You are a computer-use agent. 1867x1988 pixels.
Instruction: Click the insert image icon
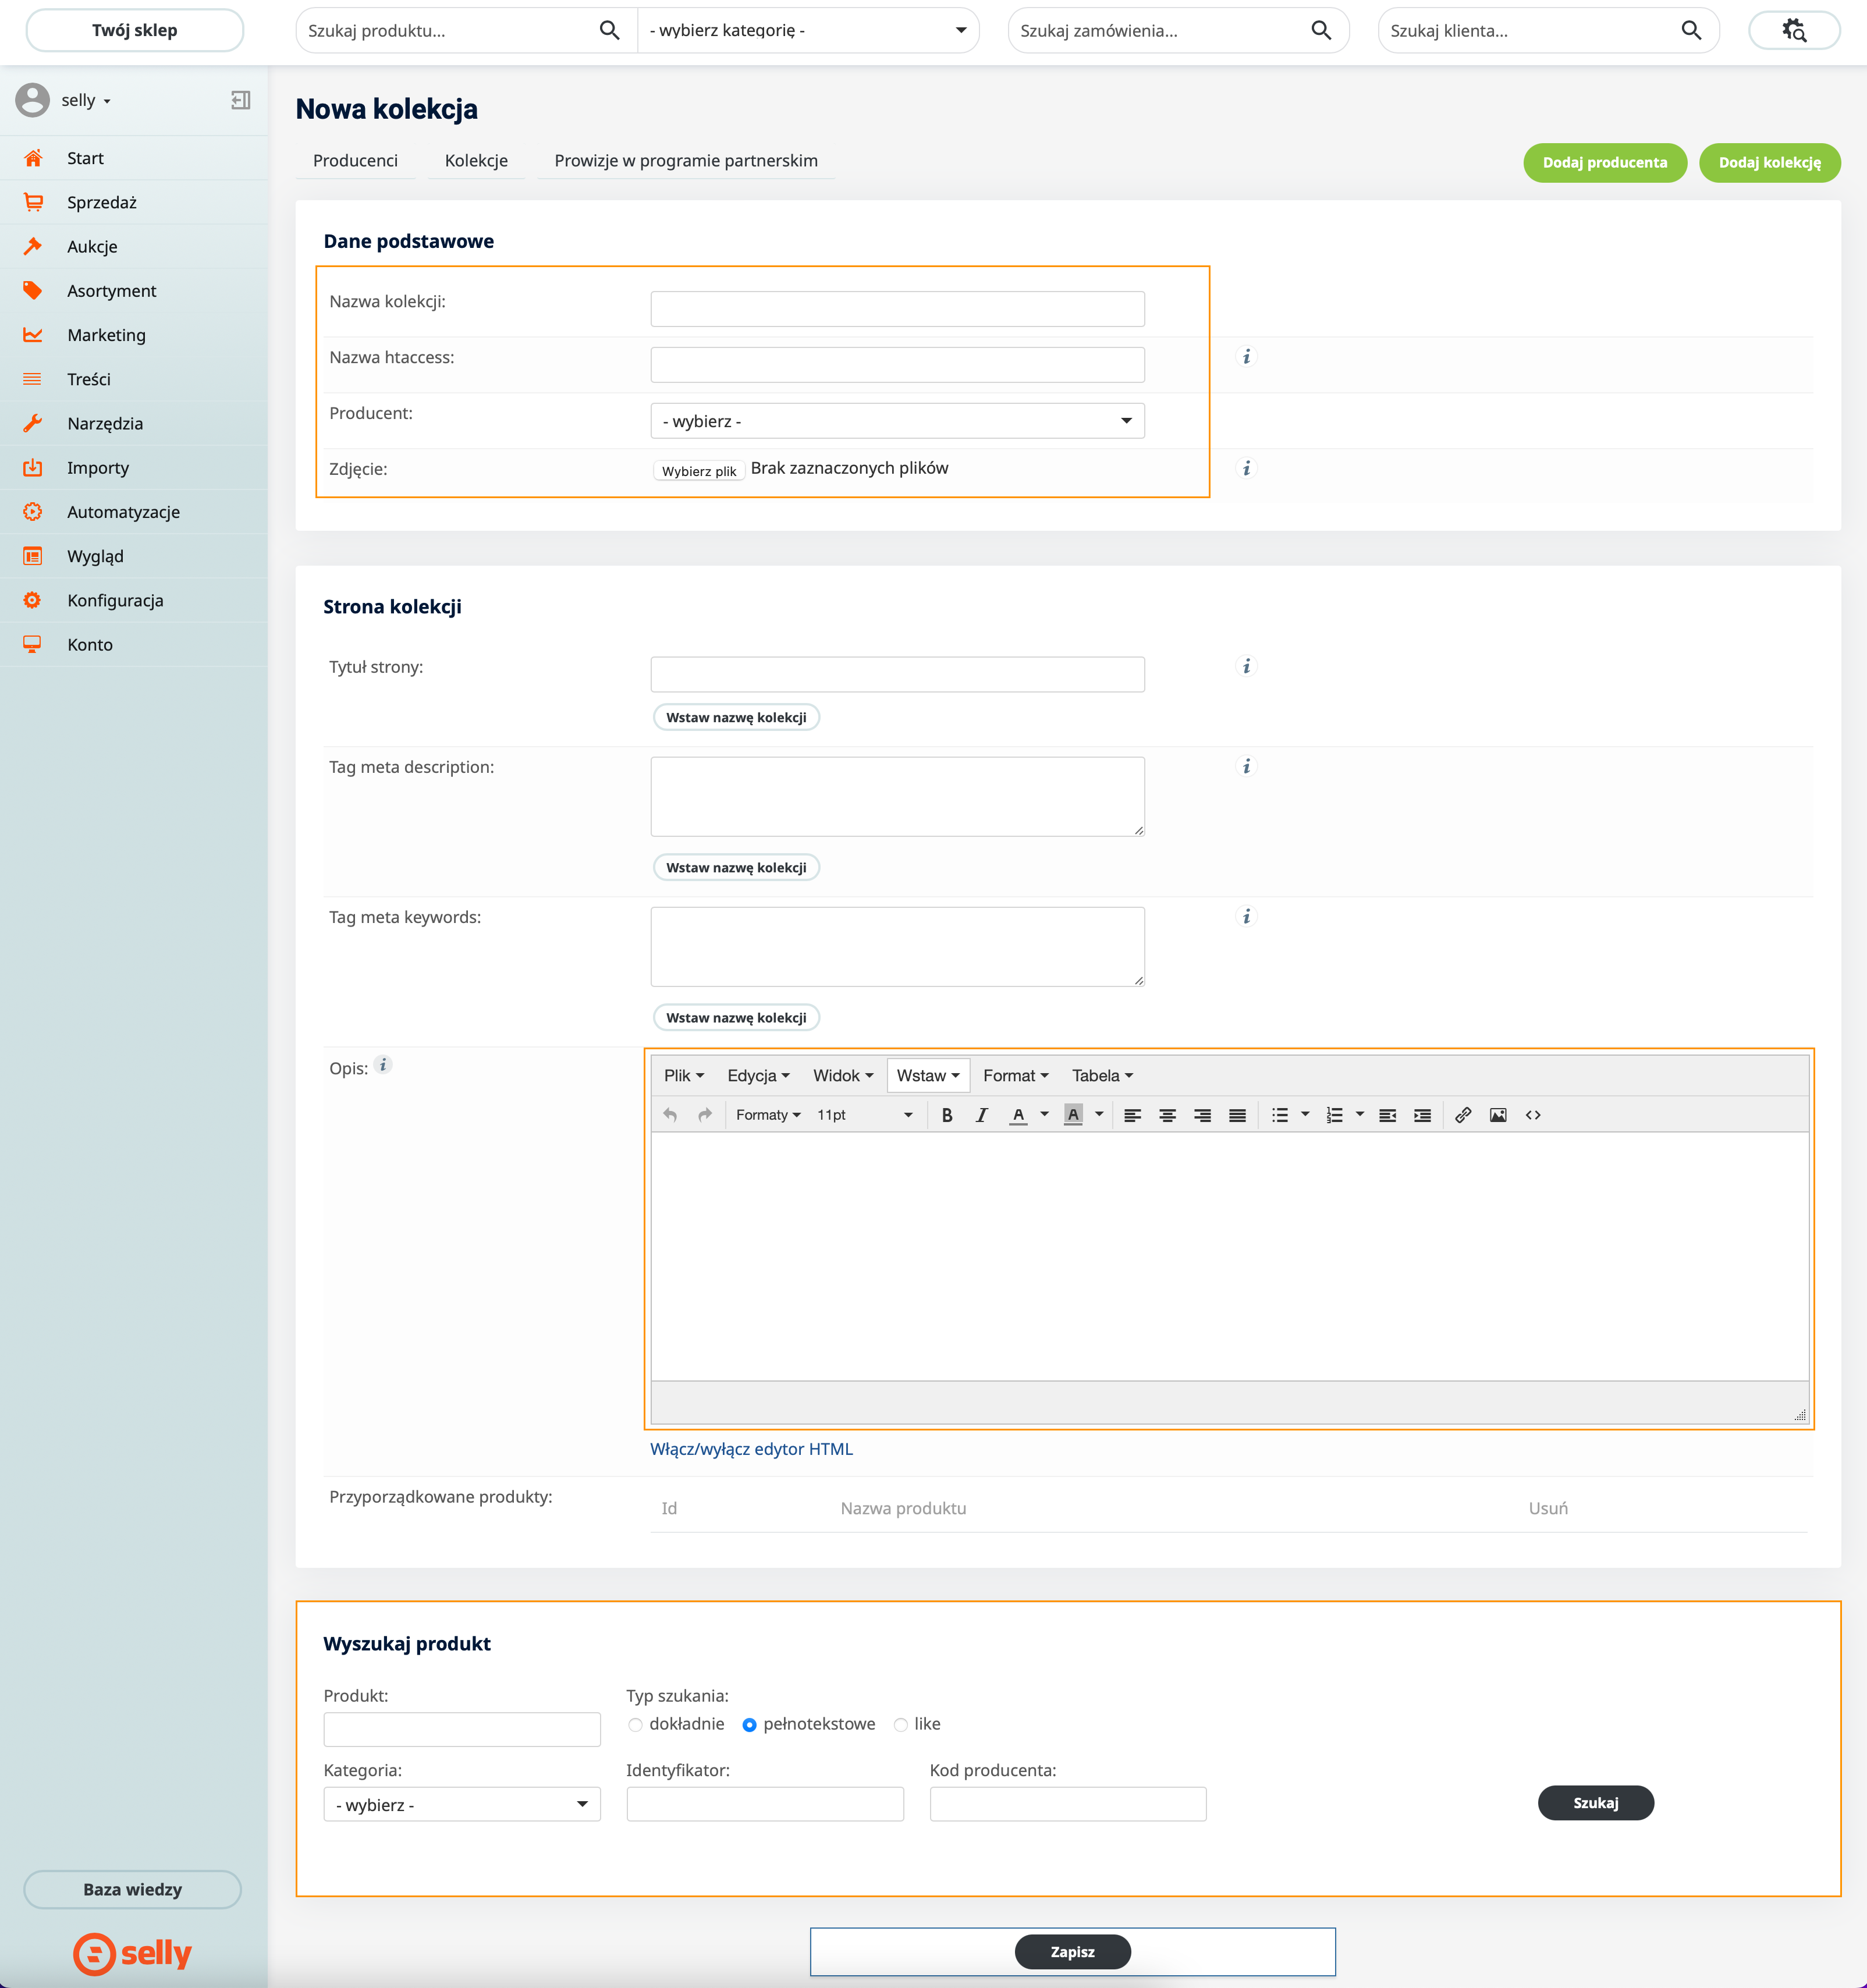[x=1497, y=1115]
